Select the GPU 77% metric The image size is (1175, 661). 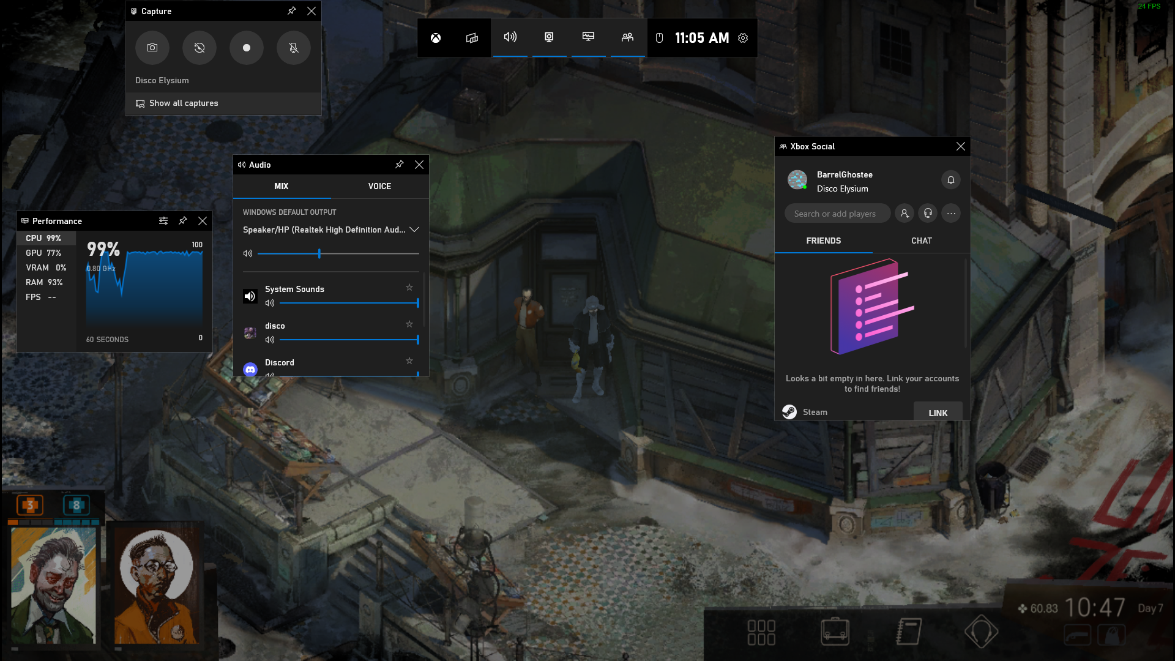pyautogui.click(x=47, y=253)
